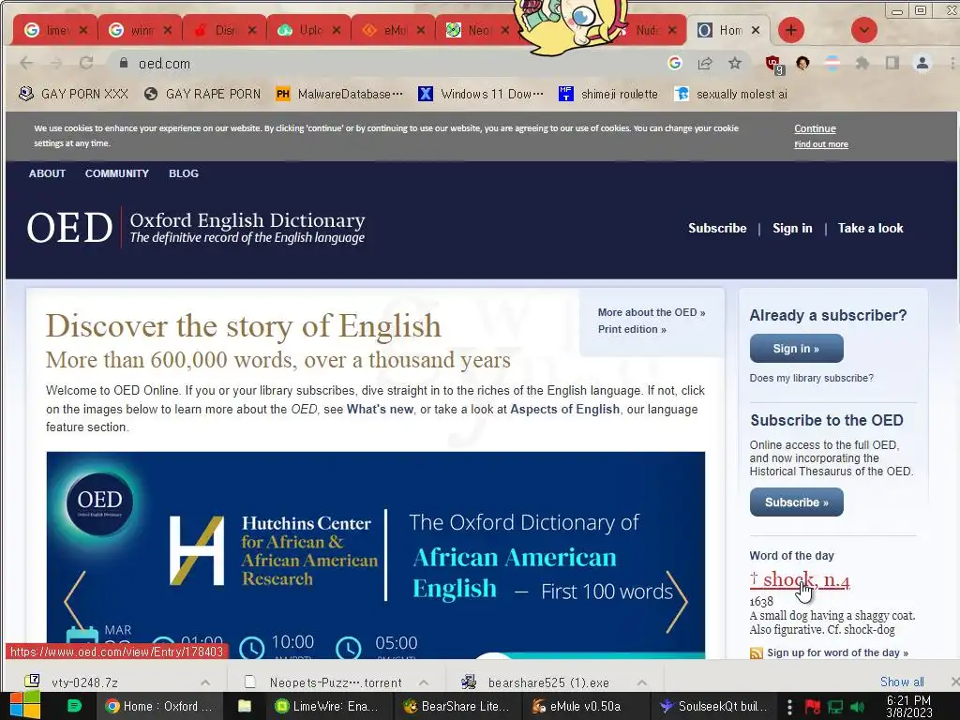Image resolution: width=960 pixels, height=720 pixels.
Task: Go back using the browser back arrow
Action: (26, 63)
